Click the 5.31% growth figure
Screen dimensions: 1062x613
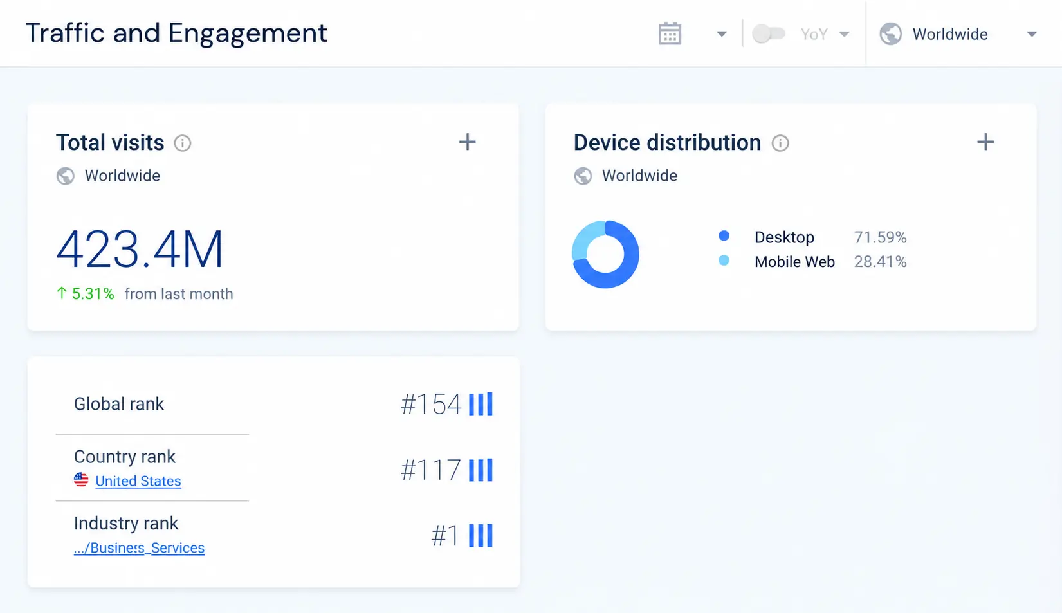(93, 294)
